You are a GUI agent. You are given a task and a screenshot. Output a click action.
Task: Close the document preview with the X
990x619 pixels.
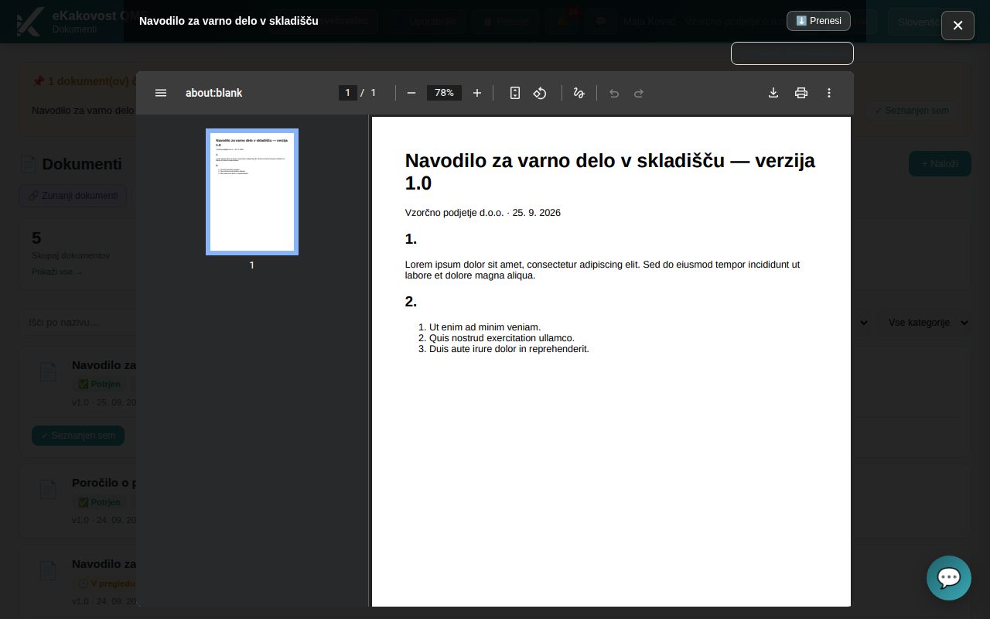958,26
